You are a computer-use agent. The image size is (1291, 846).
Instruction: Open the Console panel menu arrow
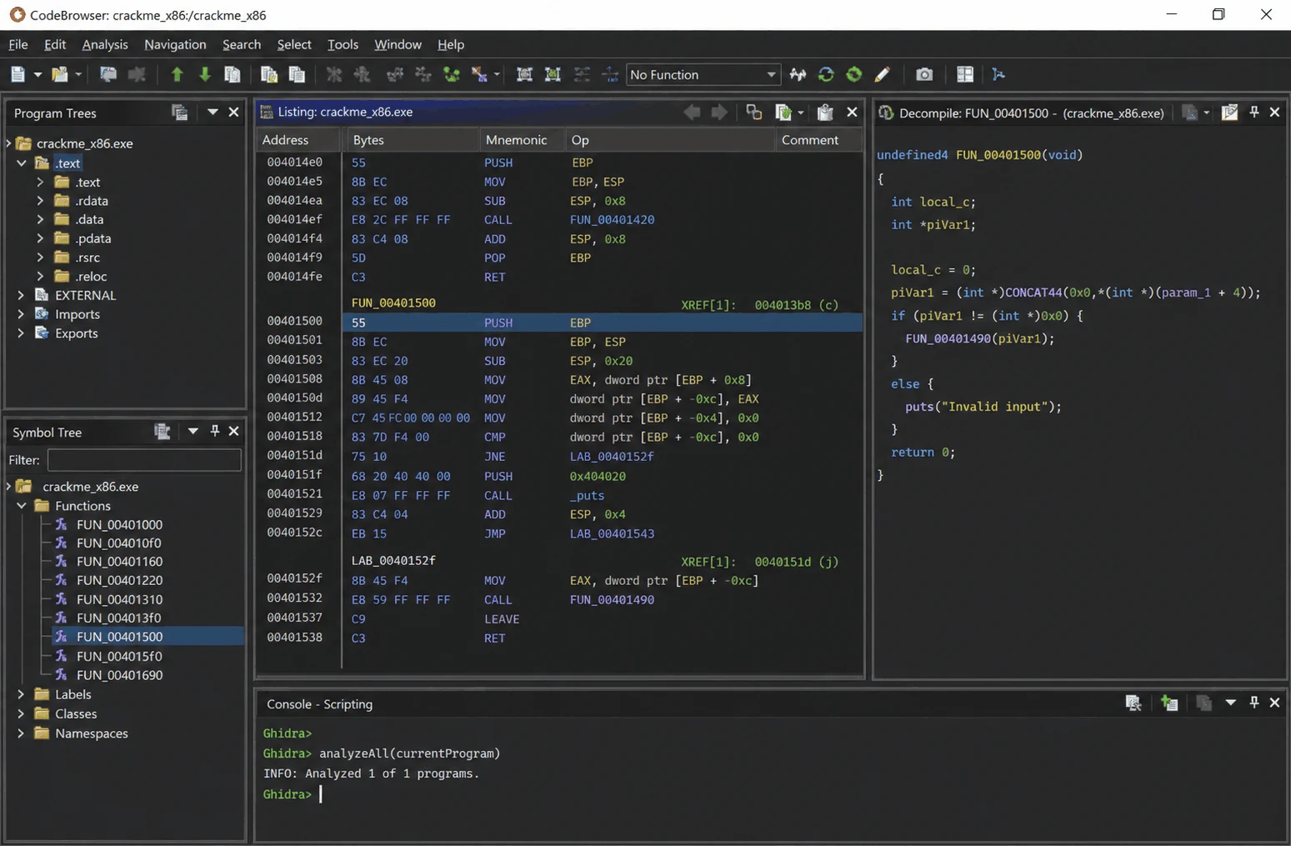tap(1230, 703)
